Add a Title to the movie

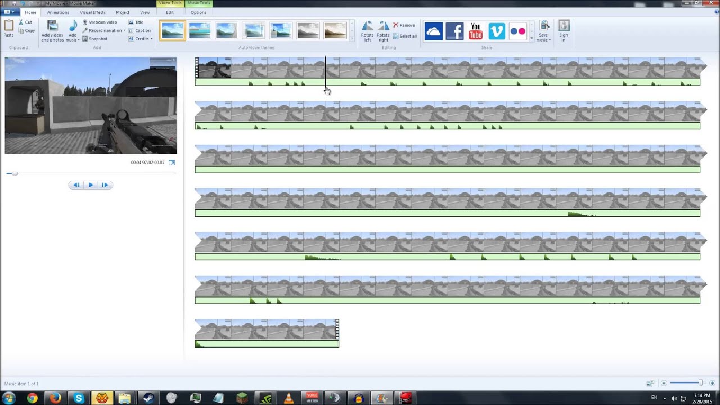(136, 22)
